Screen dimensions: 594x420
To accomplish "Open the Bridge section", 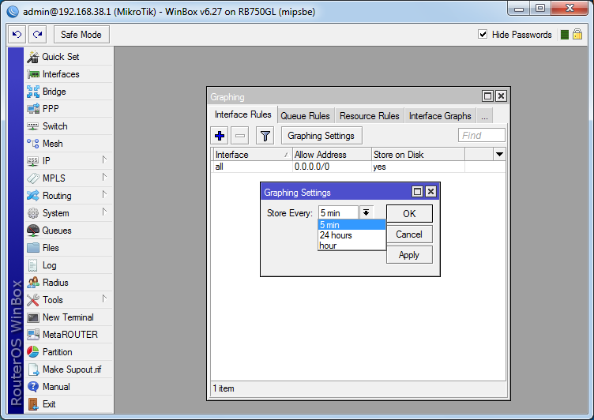I will pyautogui.click(x=69, y=92).
